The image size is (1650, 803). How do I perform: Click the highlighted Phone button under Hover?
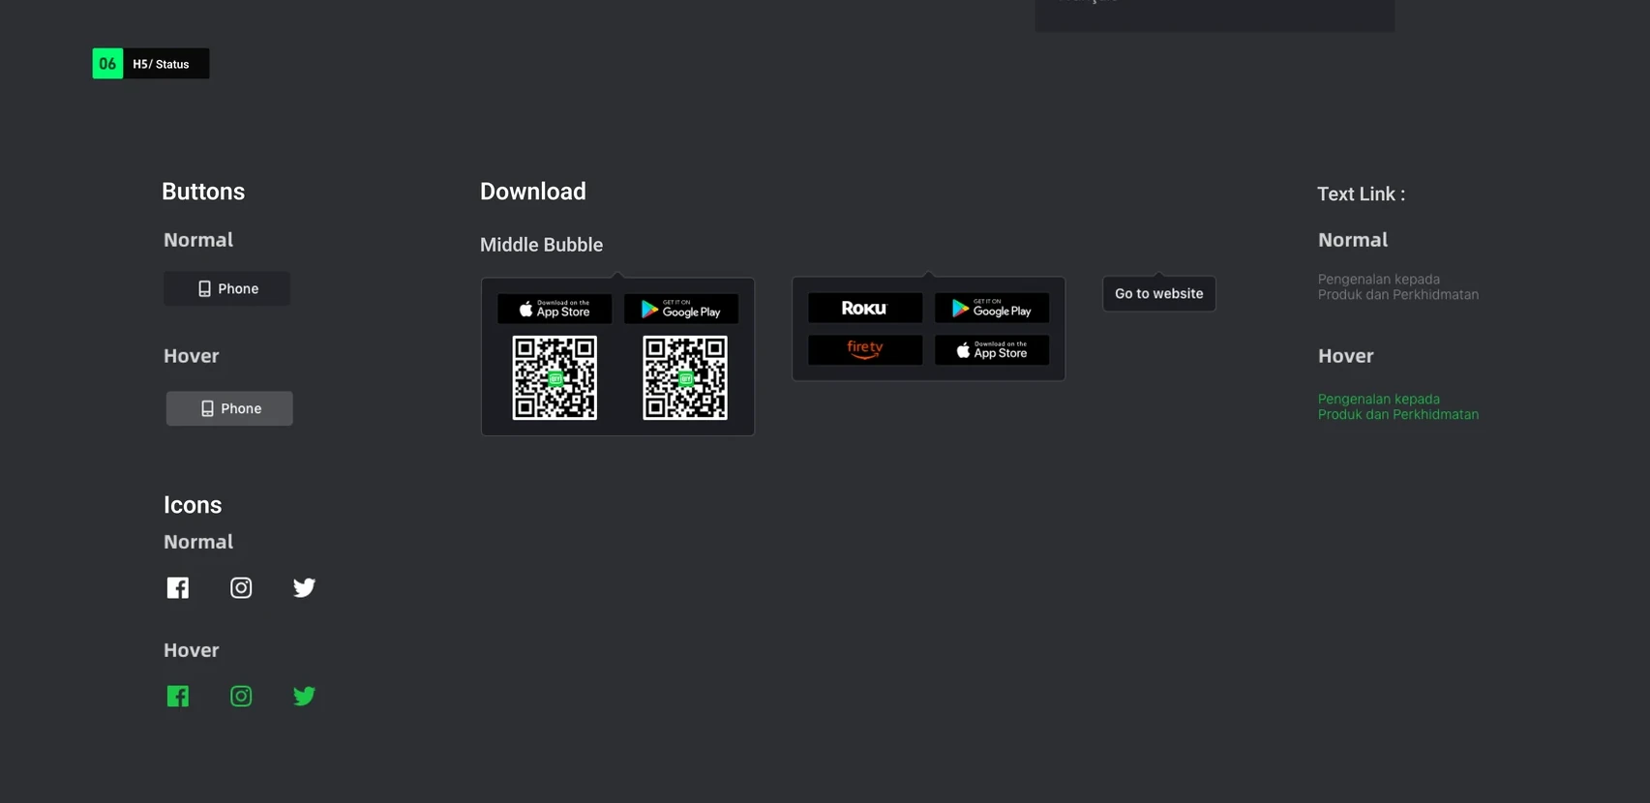(x=229, y=408)
